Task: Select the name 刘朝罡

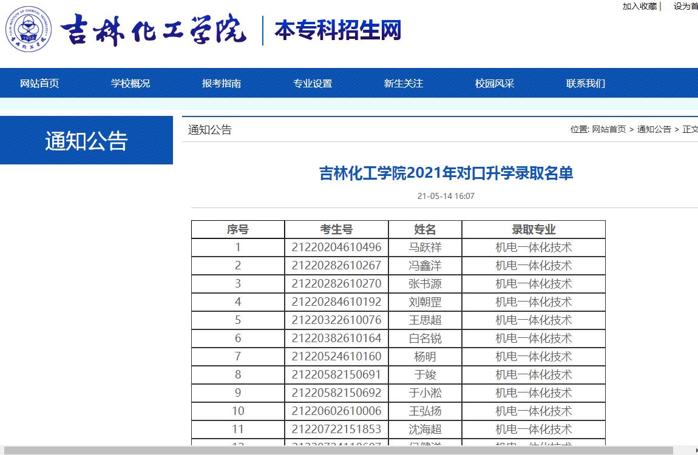Action: tap(425, 302)
